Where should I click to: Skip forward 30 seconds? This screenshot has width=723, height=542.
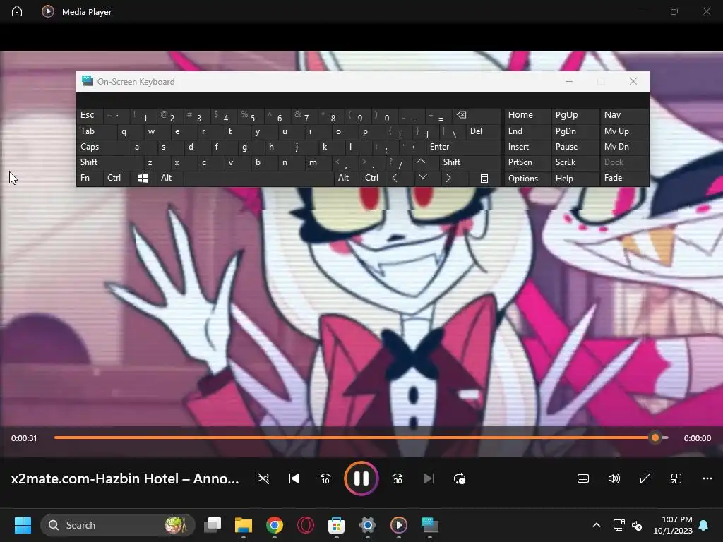click(398, 478)
